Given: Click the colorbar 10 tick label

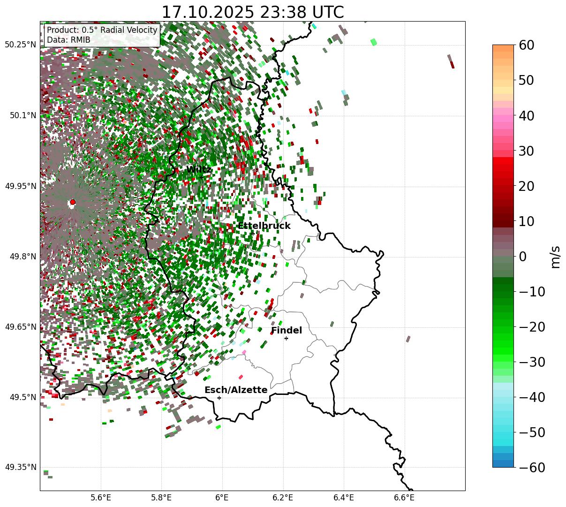Looking at the screenshot, I should (x=527, y=221).
